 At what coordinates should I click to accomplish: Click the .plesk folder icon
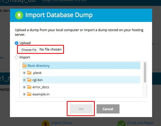(29, 73)
